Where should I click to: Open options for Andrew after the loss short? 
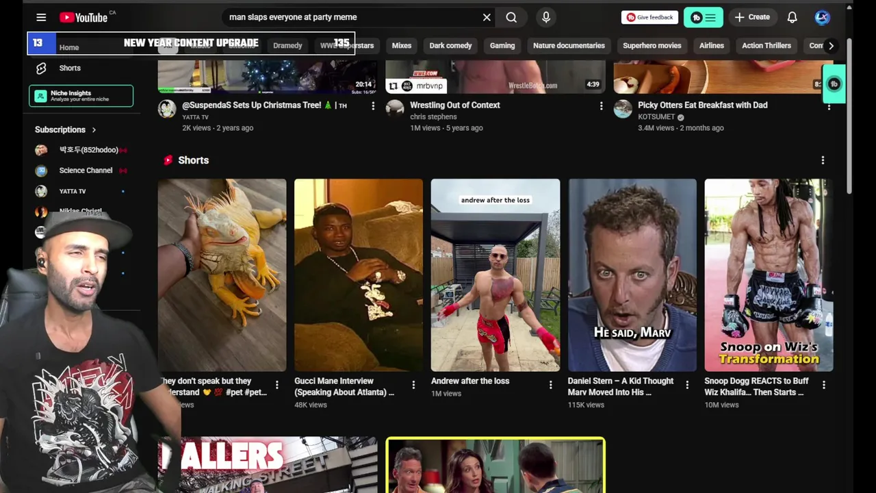[x=550, y=385]
